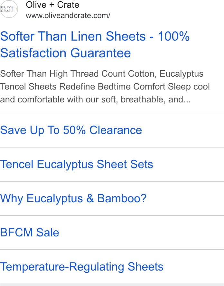Open Save Up To 50% Clearance sitelink
224x286 pixels.
pyautogui.click(x=71, y=130)
